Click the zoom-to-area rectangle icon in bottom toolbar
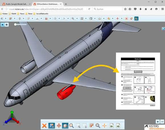Viewport: 165px width, 130px height. coord(78,125)
